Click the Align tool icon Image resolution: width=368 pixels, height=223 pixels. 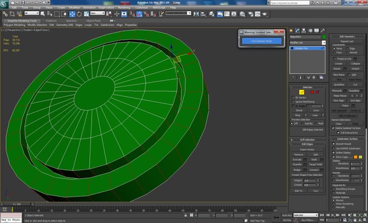coord(203,14)
